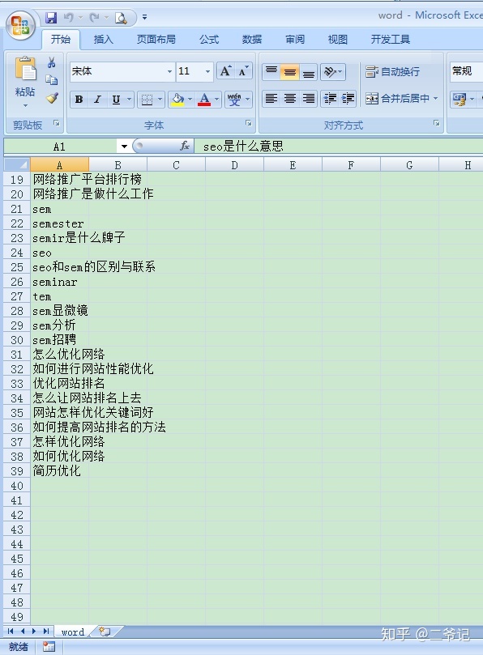Click 合并后居中 merge and center button
This screenshot has width=483, height=655.
[397, 99]
